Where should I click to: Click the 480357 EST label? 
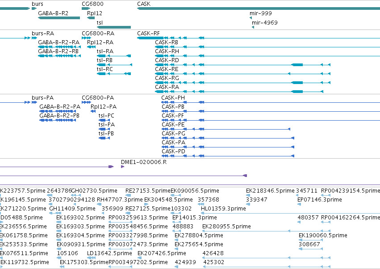[308, 218]
